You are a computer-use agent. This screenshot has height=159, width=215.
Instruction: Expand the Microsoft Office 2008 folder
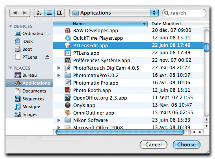59,128
